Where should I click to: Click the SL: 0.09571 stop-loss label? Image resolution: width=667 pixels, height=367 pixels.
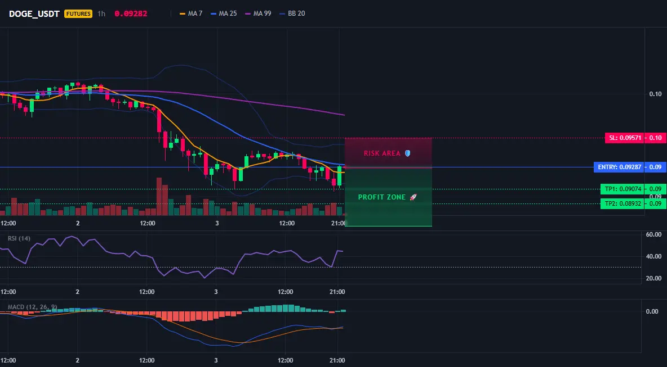pyautogui.click(x=624, y=138)
